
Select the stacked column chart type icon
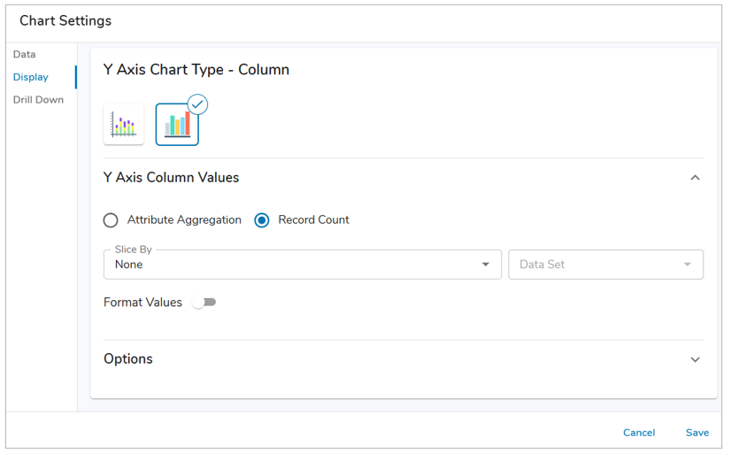pos(124,125)
